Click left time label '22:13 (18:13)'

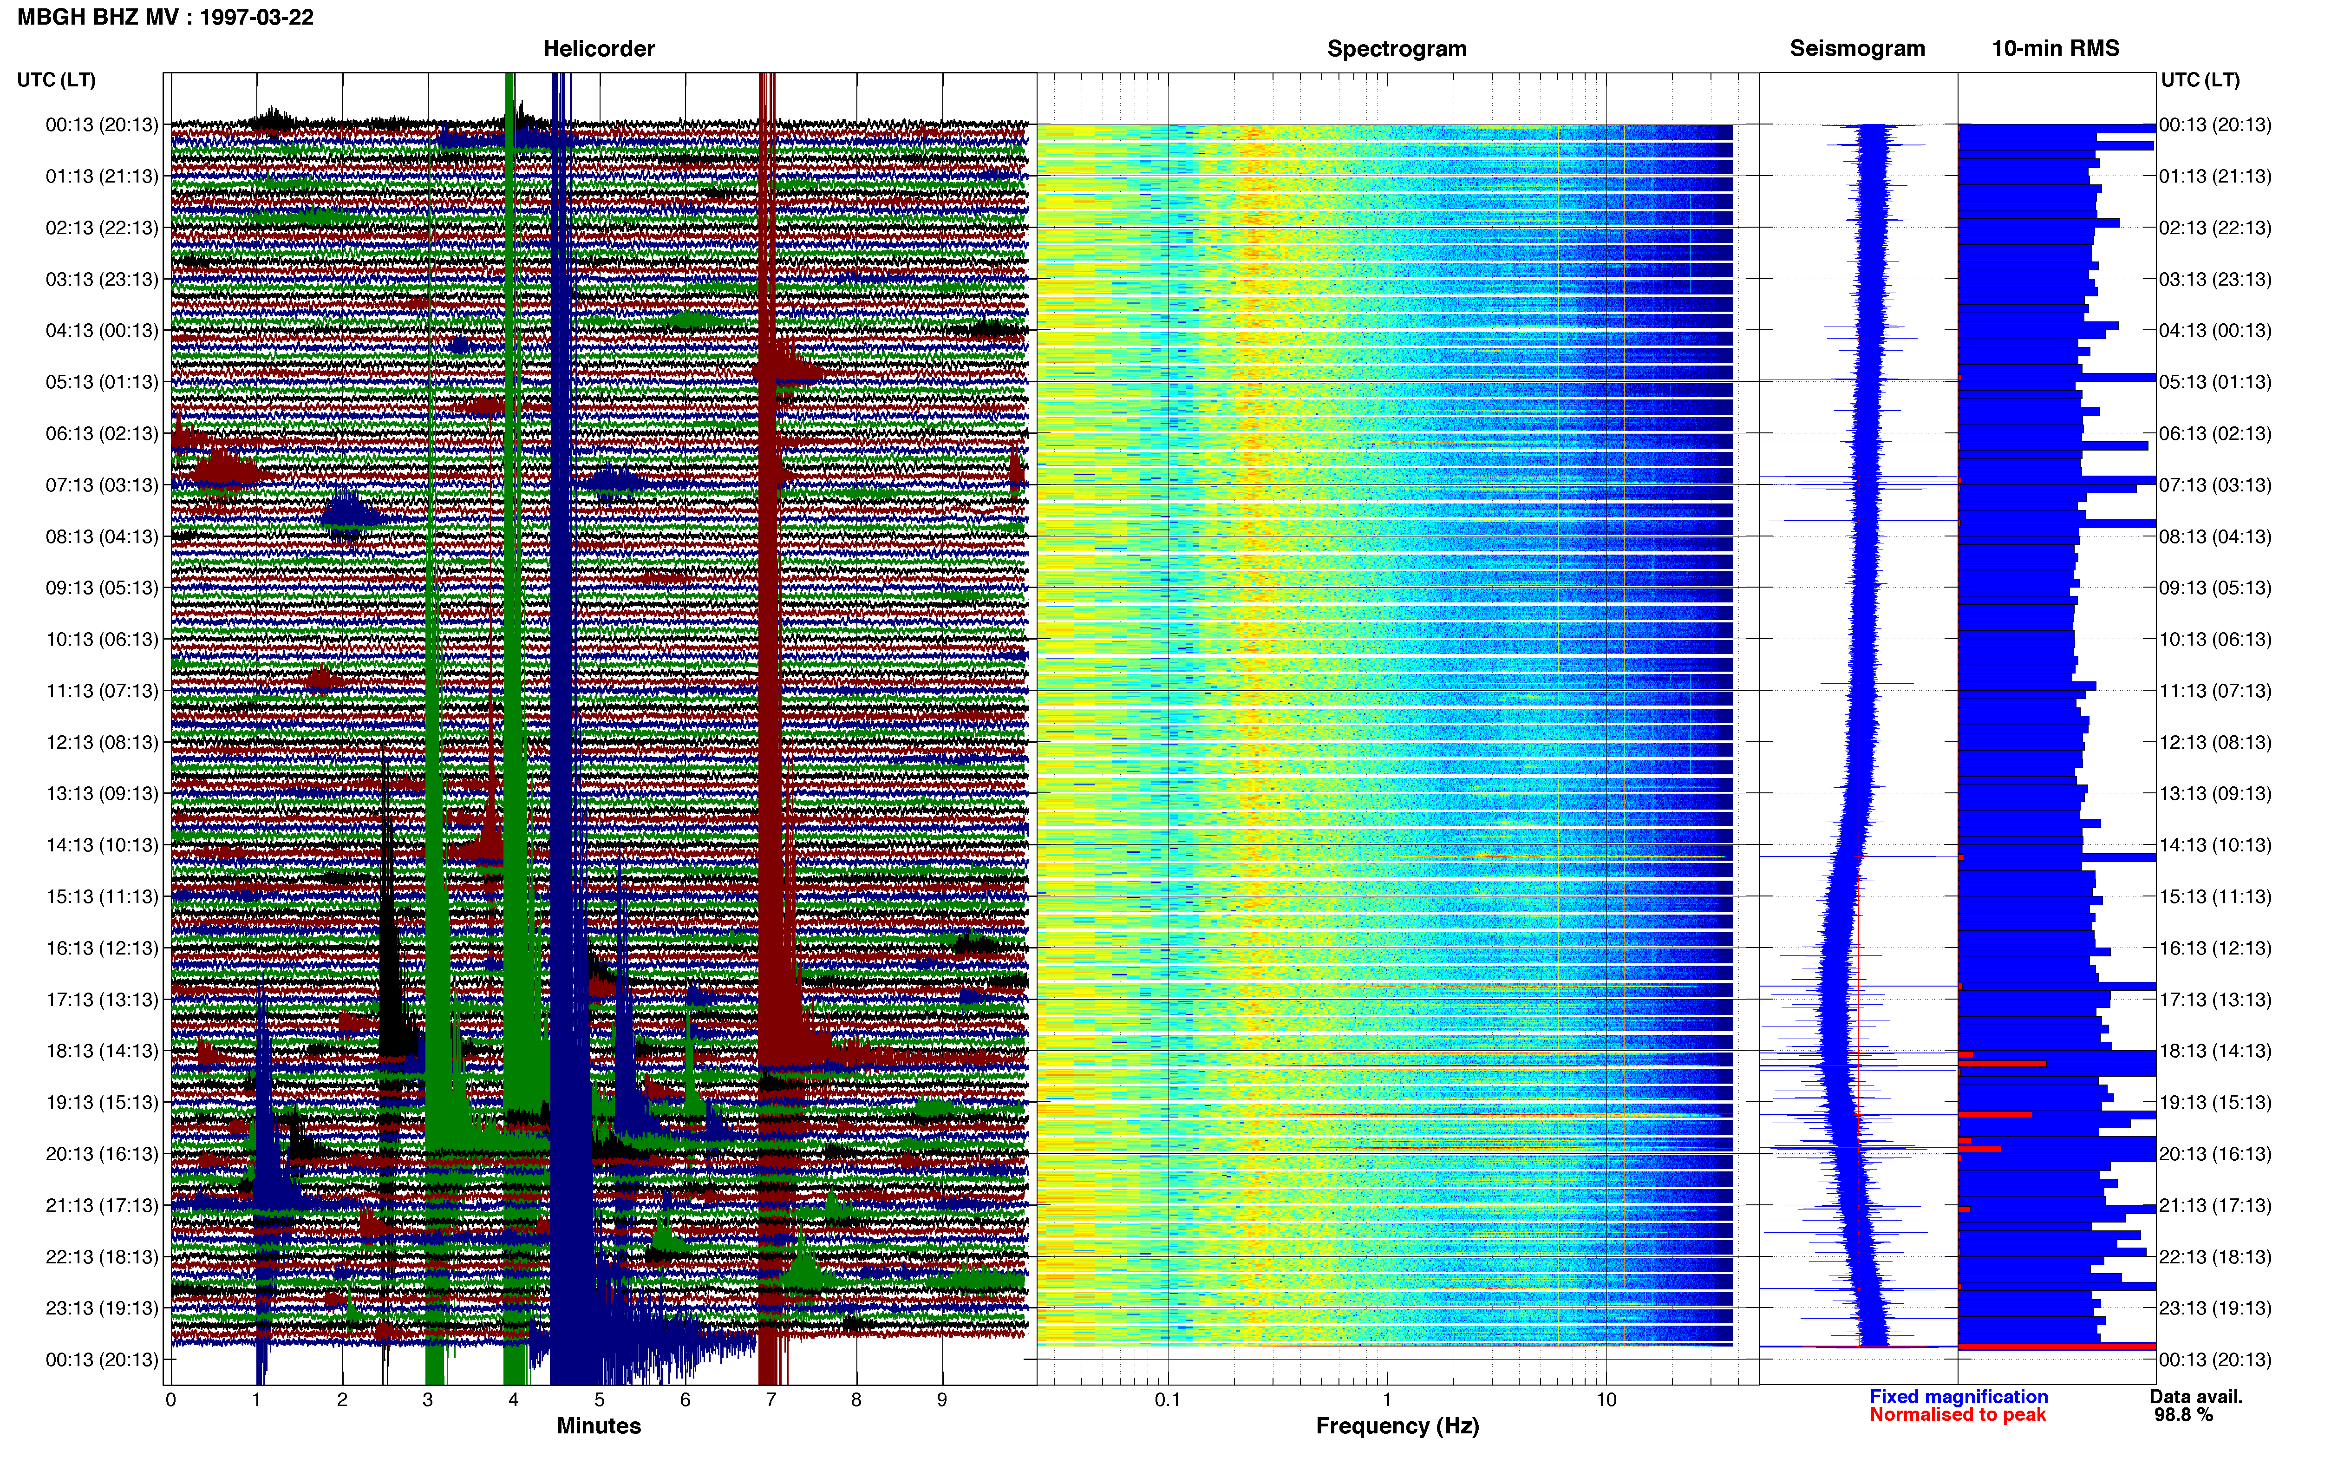pyautogui.click(x=102, y=1256)
